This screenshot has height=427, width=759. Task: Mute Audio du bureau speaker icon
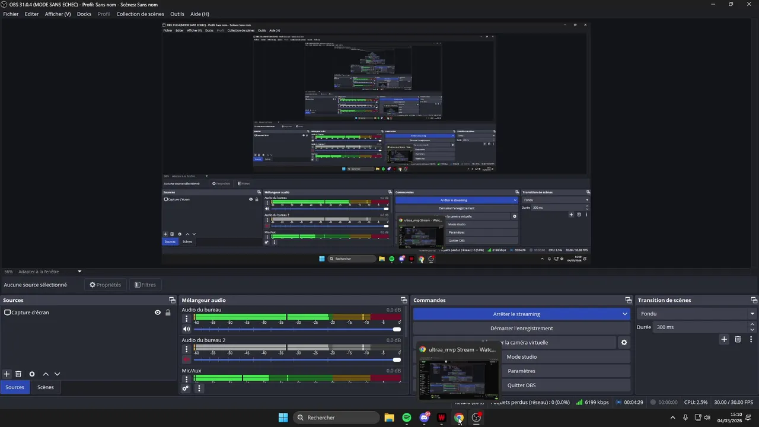[x=186, y=329]
